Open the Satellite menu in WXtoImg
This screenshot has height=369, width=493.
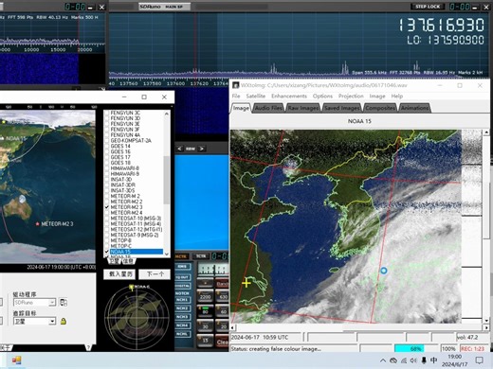click(x=256, y=96)
